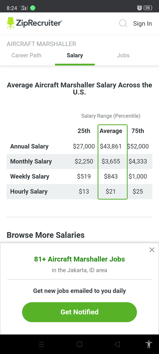This screenshot has height=354, width=159.
Task: Close the job alert popup
Action: click(152, 250)
